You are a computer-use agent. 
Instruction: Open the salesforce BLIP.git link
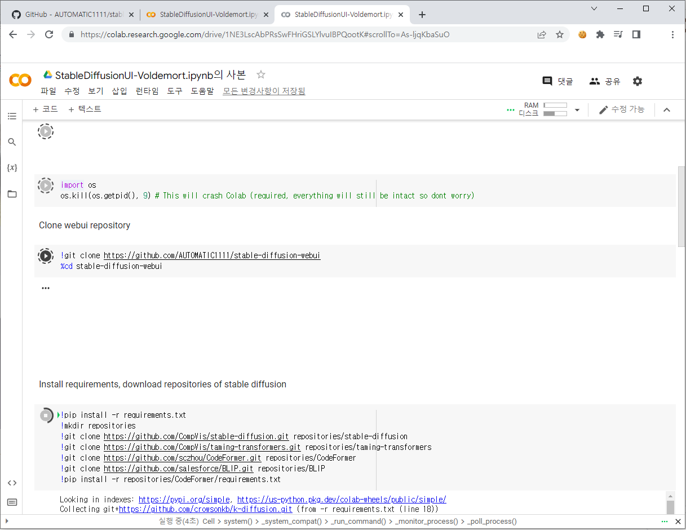(179, 469)
